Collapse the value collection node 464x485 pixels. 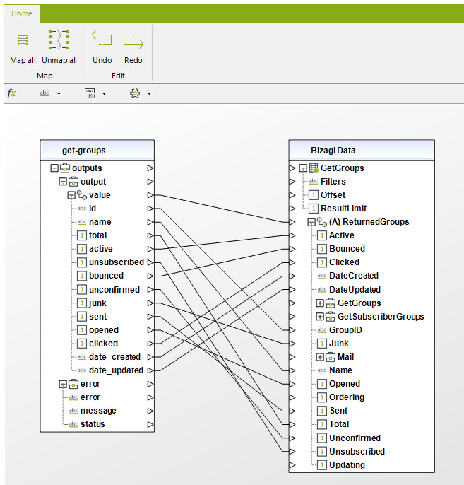point(71,195)
